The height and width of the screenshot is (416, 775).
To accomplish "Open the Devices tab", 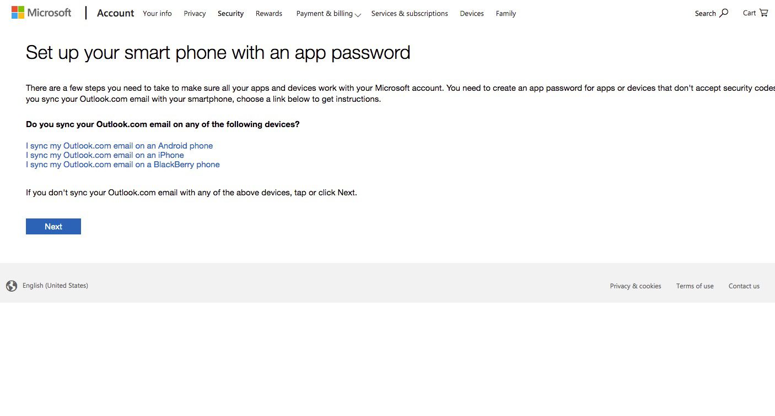I will click(472, 13).
